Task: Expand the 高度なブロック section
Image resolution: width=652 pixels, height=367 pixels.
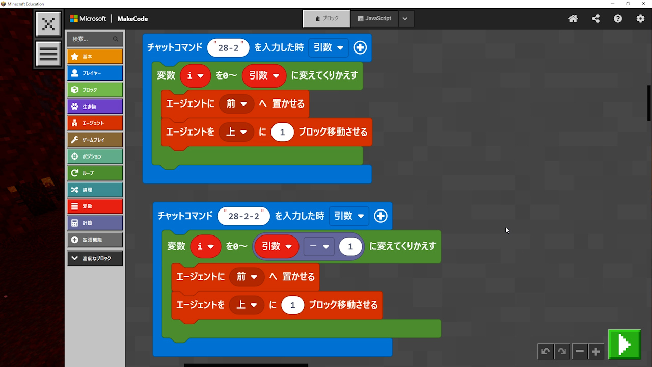Action: [x=95, y=258]
